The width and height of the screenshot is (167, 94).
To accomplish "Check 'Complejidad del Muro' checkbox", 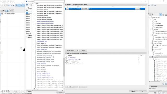I will 35,41.
